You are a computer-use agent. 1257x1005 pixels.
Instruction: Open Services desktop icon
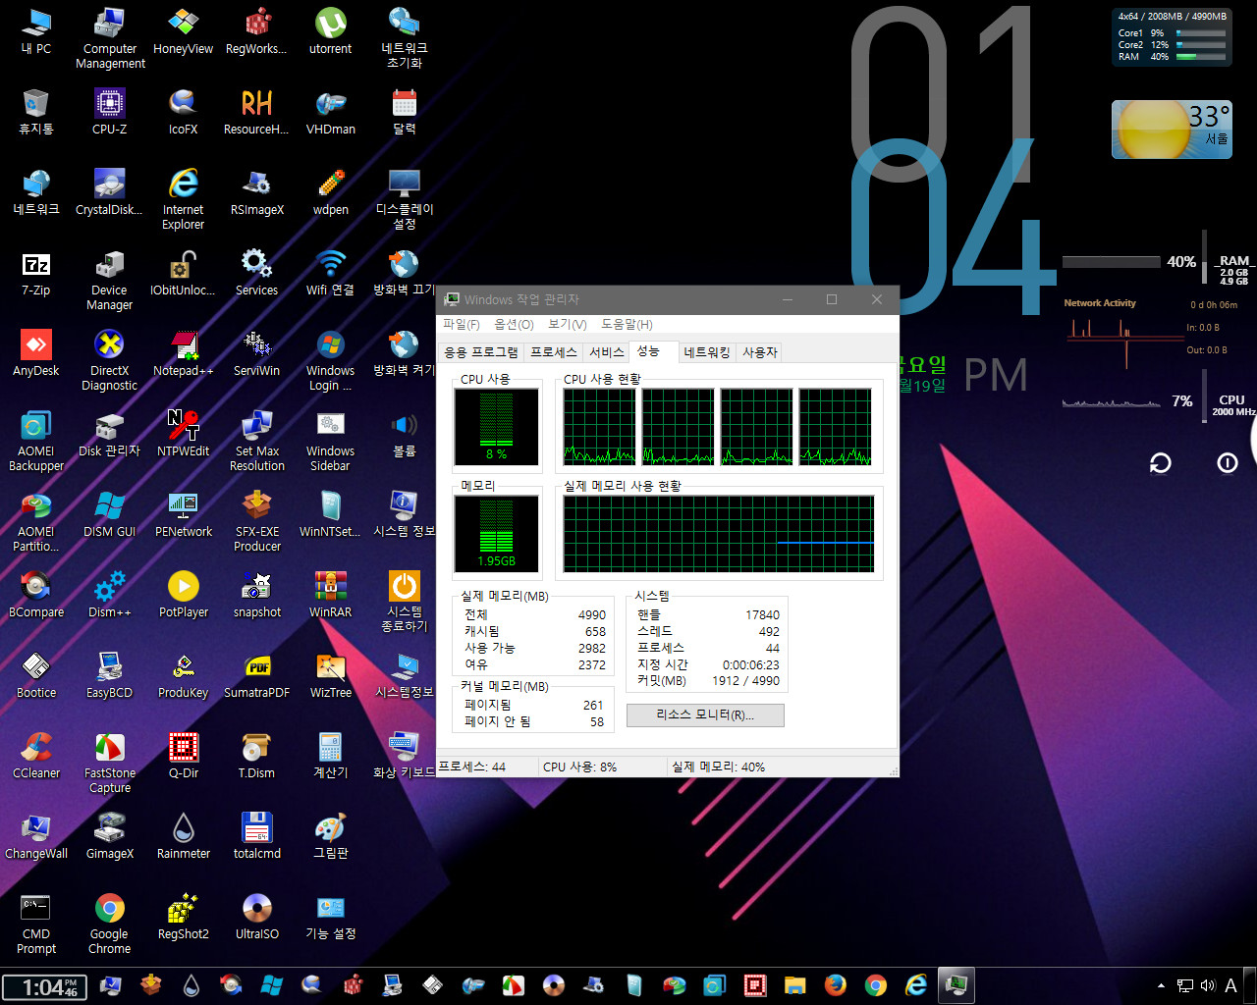click(x=256, y=273)
